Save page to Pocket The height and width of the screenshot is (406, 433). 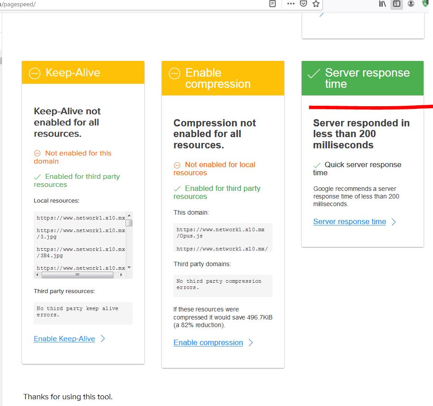[303, 4]
